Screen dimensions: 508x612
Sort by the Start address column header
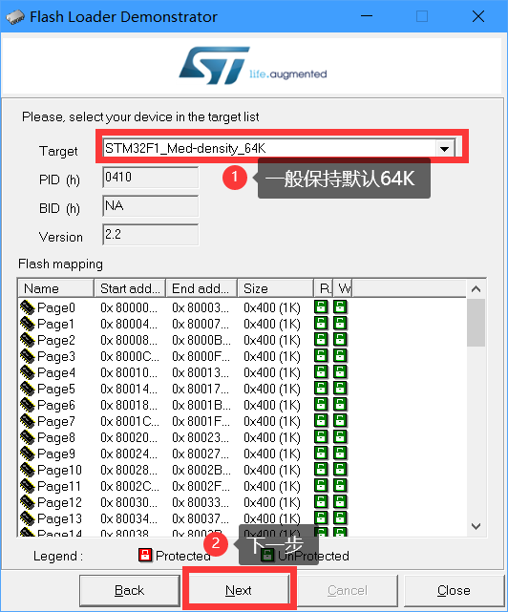130,288
